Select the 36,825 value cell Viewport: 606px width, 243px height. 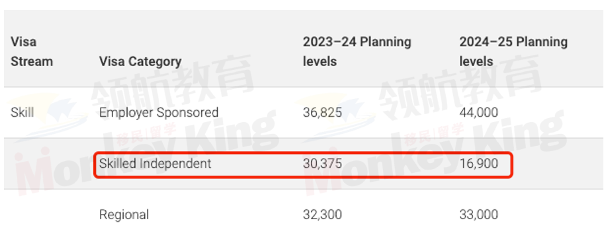322,113
